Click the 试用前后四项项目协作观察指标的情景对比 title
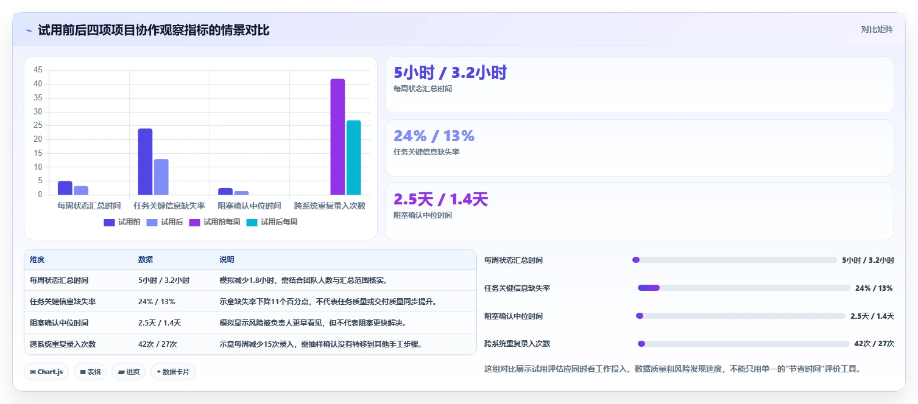The height and width of the screenshot is (404, 918). [x=154, y=30]
